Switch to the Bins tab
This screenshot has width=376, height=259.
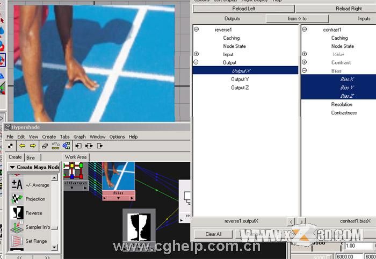31,157
